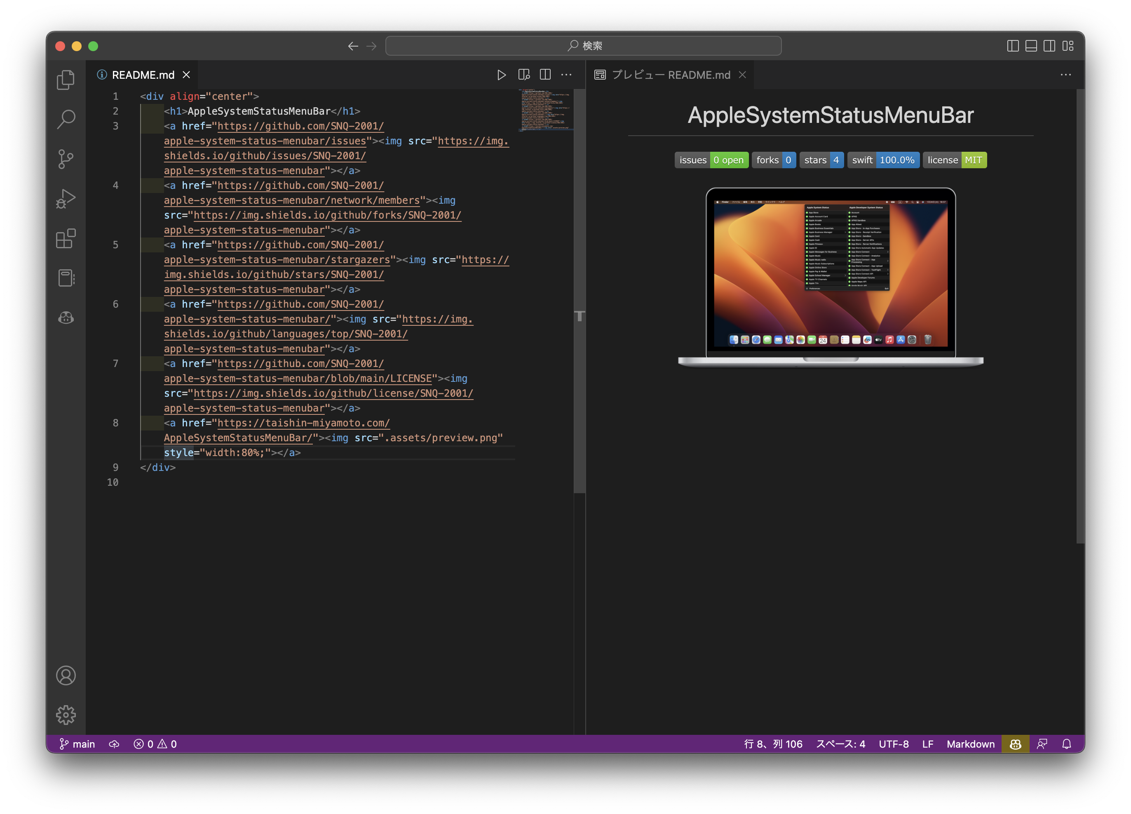Open errors and warnings count in status bar
Viewport: 1131px width, 814px height.
coord(155,743)
